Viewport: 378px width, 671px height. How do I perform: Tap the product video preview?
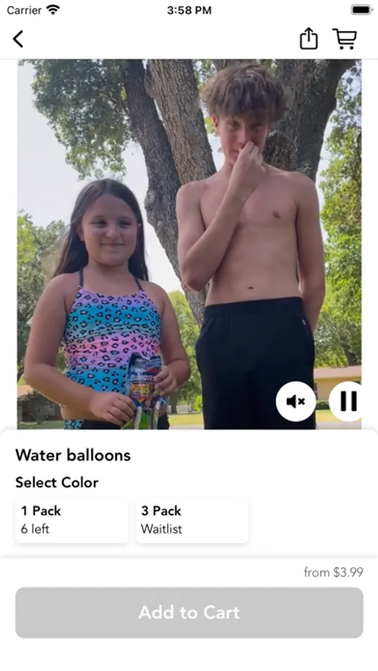189,244
